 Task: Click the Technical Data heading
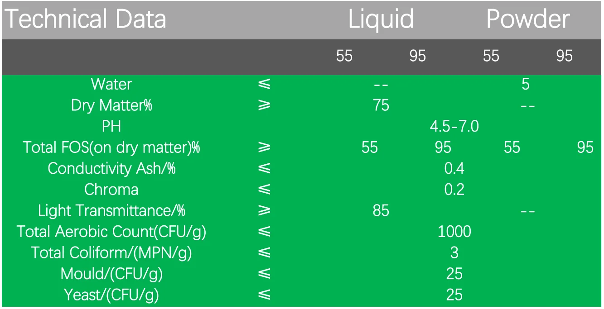click(85, 19)
